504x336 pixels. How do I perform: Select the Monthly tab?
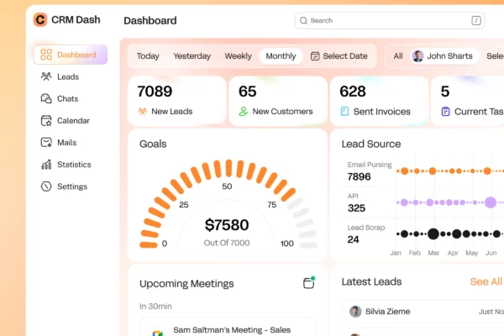pyautogui.click(x=281, y=56)
